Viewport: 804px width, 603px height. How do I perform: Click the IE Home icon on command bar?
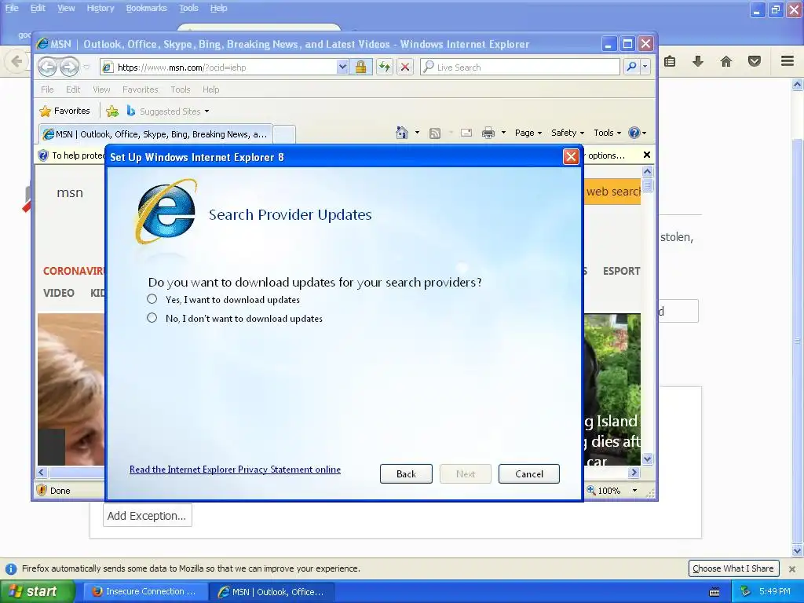[402, 133]
